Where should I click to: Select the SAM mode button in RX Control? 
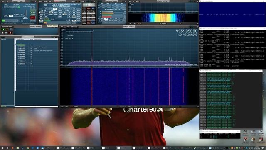click(x=50, y=9)
